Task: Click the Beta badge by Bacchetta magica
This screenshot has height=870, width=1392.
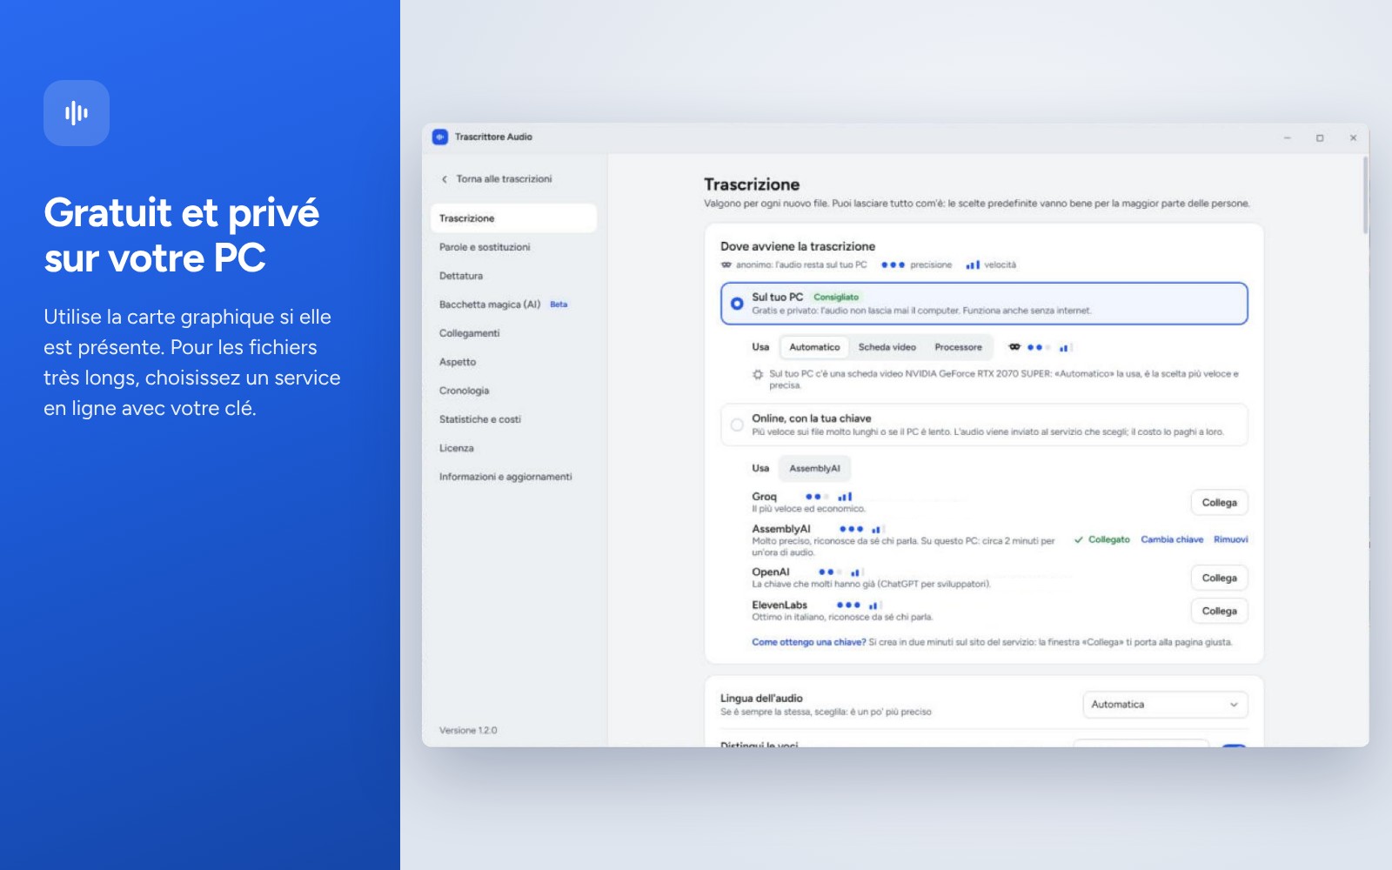Action: point(559,304)
